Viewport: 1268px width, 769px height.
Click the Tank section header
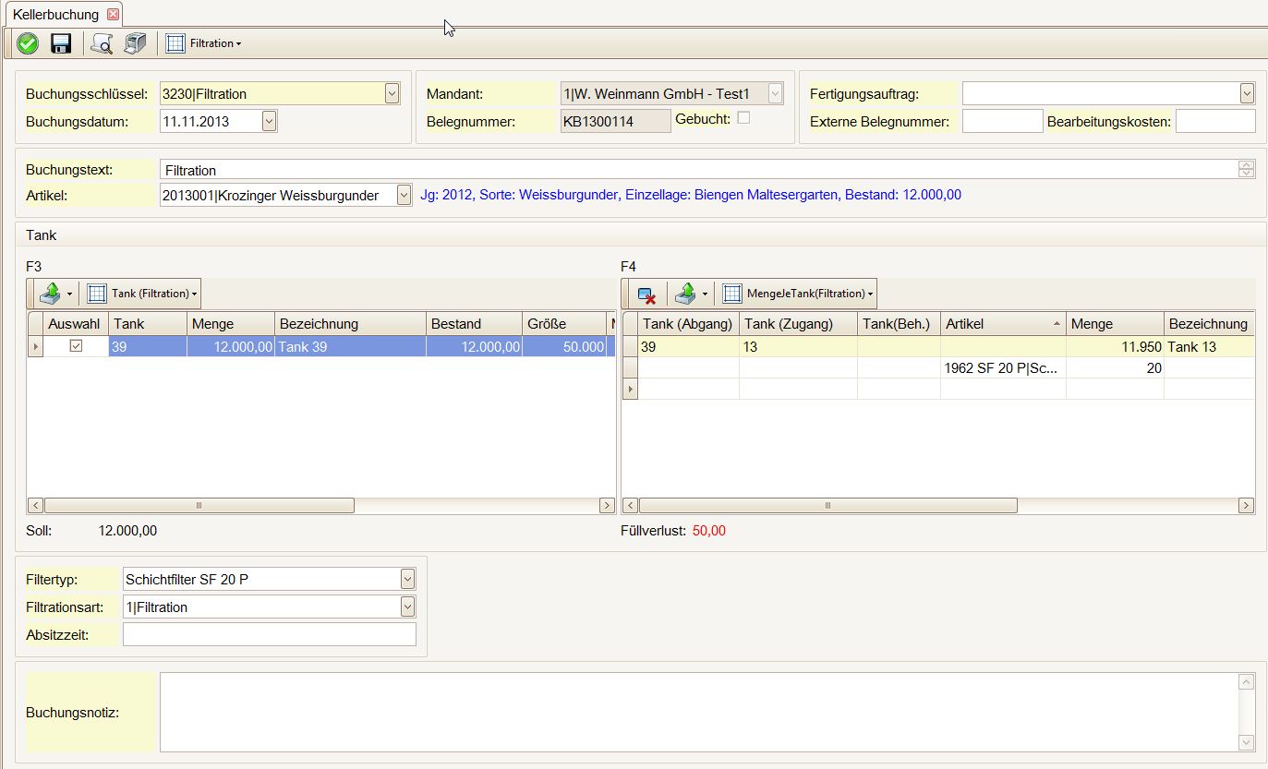click(x=641, y=234)
